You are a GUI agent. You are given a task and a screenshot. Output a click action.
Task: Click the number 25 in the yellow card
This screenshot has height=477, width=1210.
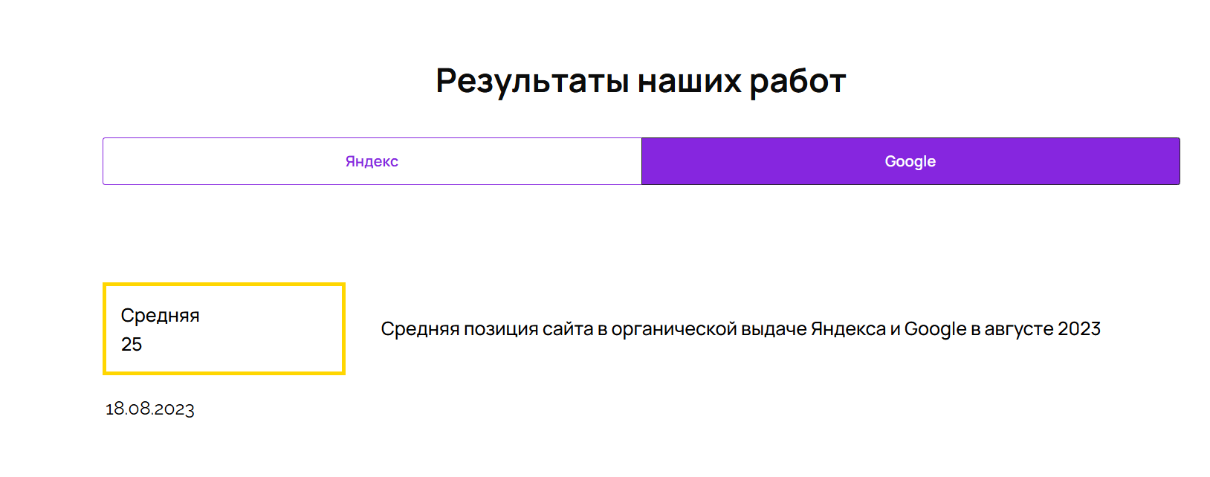(x=132, y=345)
